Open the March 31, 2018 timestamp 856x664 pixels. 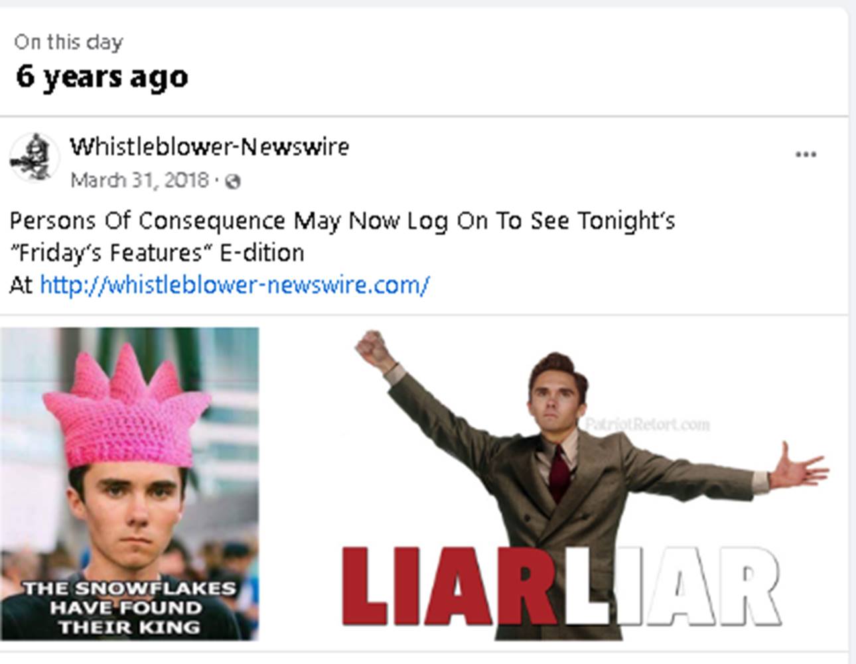pyautogui.click(x=139, y=180)
